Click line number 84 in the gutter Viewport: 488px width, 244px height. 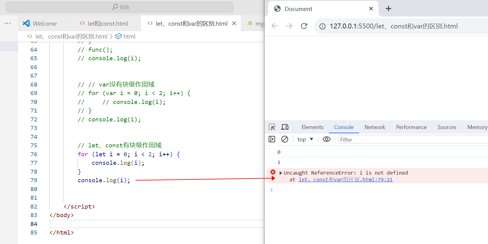34,224
